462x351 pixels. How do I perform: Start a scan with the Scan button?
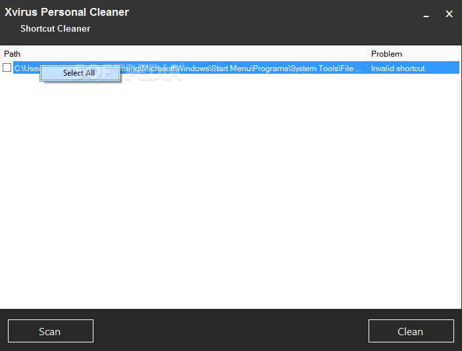[x=51, y=331]
